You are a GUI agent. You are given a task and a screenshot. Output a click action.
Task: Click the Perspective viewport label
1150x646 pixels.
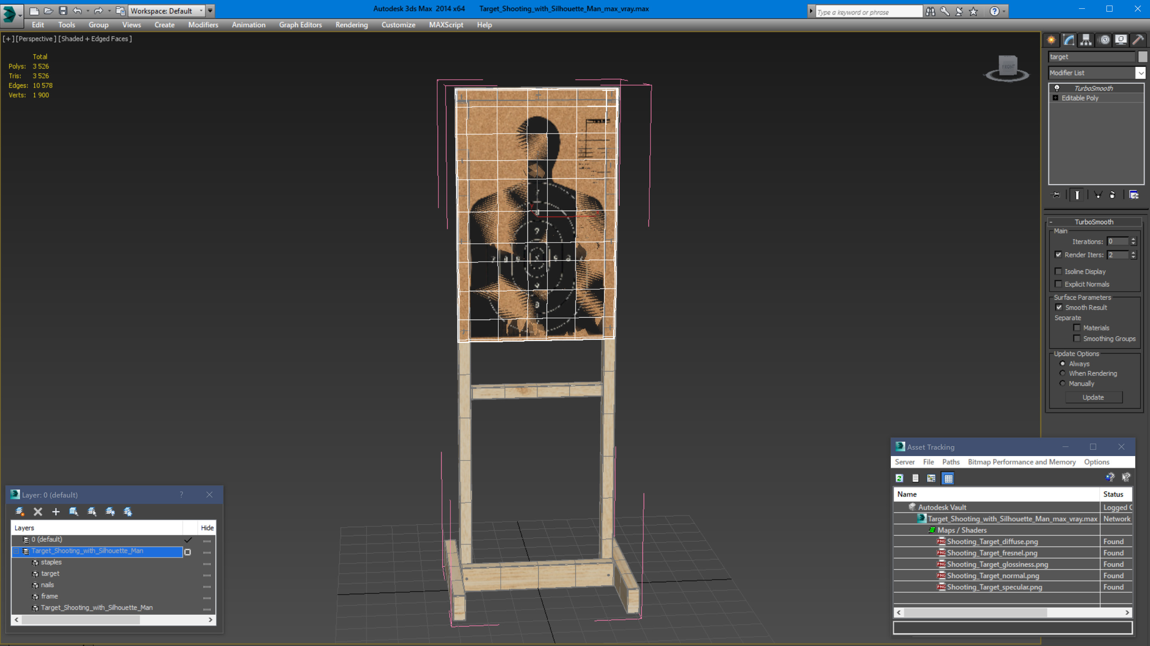click(x=37, y=39)
